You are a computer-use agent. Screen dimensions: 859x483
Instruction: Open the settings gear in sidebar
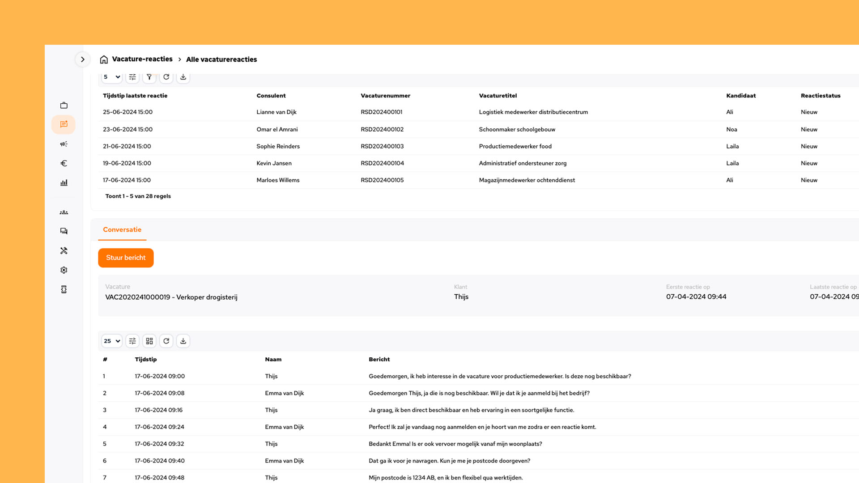[x=64, y=270]
